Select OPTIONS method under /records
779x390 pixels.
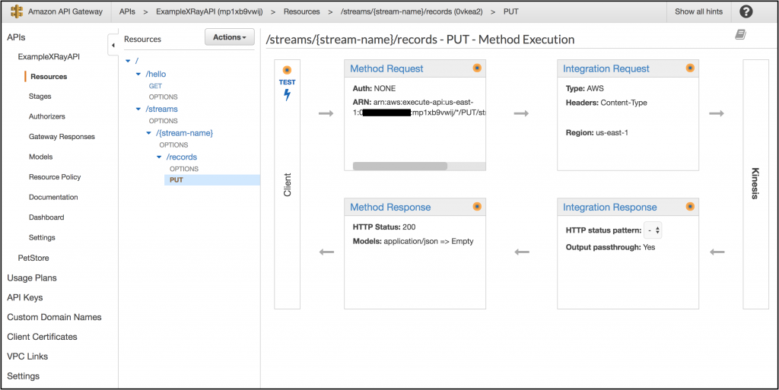(x=184, y=169)
